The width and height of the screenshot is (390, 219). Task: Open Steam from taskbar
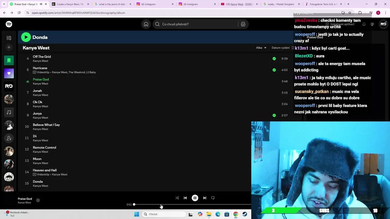point(245,214)
